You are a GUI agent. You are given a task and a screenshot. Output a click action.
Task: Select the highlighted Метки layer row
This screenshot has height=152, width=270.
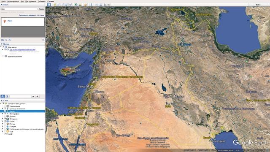[22, 111]
